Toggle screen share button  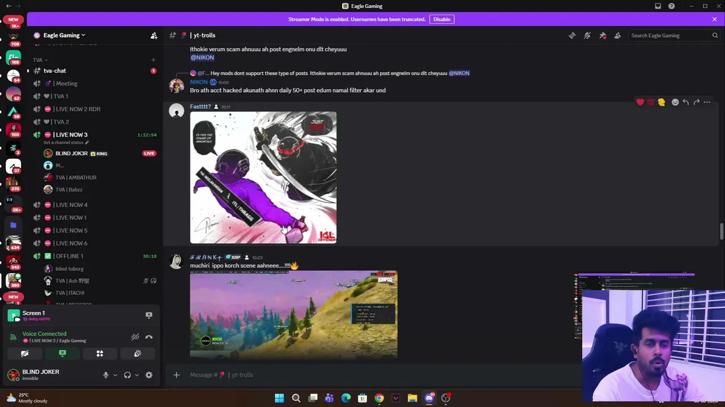pos(62,354)
